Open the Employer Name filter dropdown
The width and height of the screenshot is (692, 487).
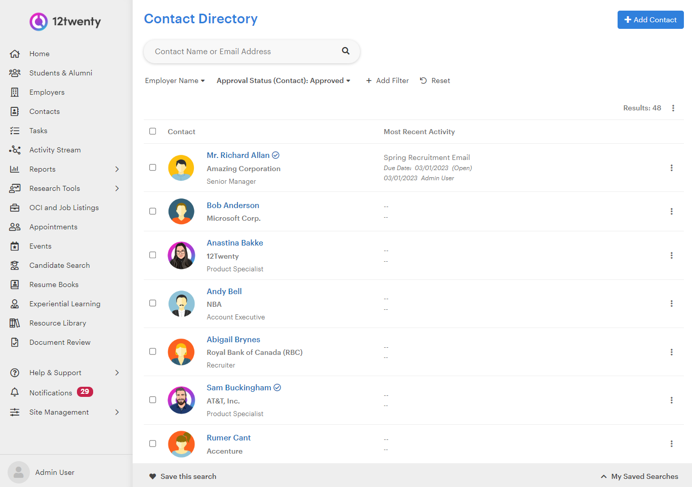pos(175,80)
